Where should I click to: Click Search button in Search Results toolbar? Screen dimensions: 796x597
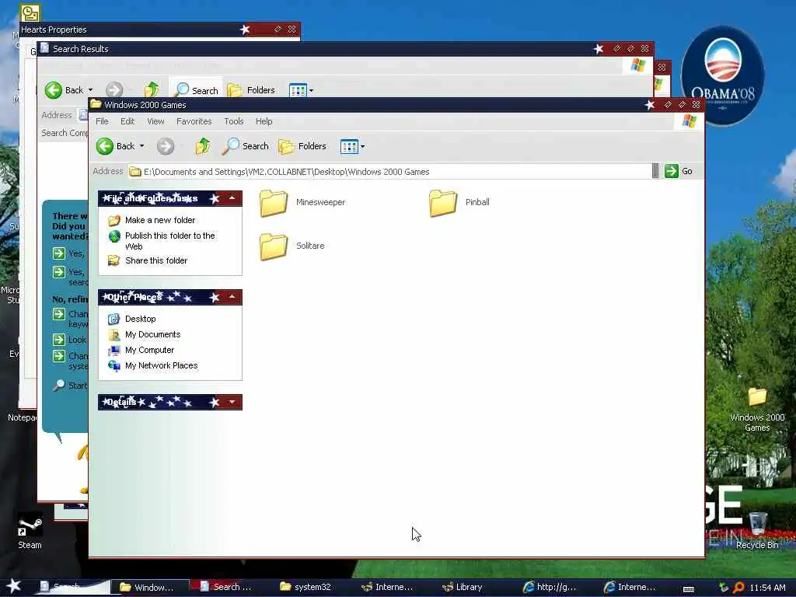click(196, 90)
